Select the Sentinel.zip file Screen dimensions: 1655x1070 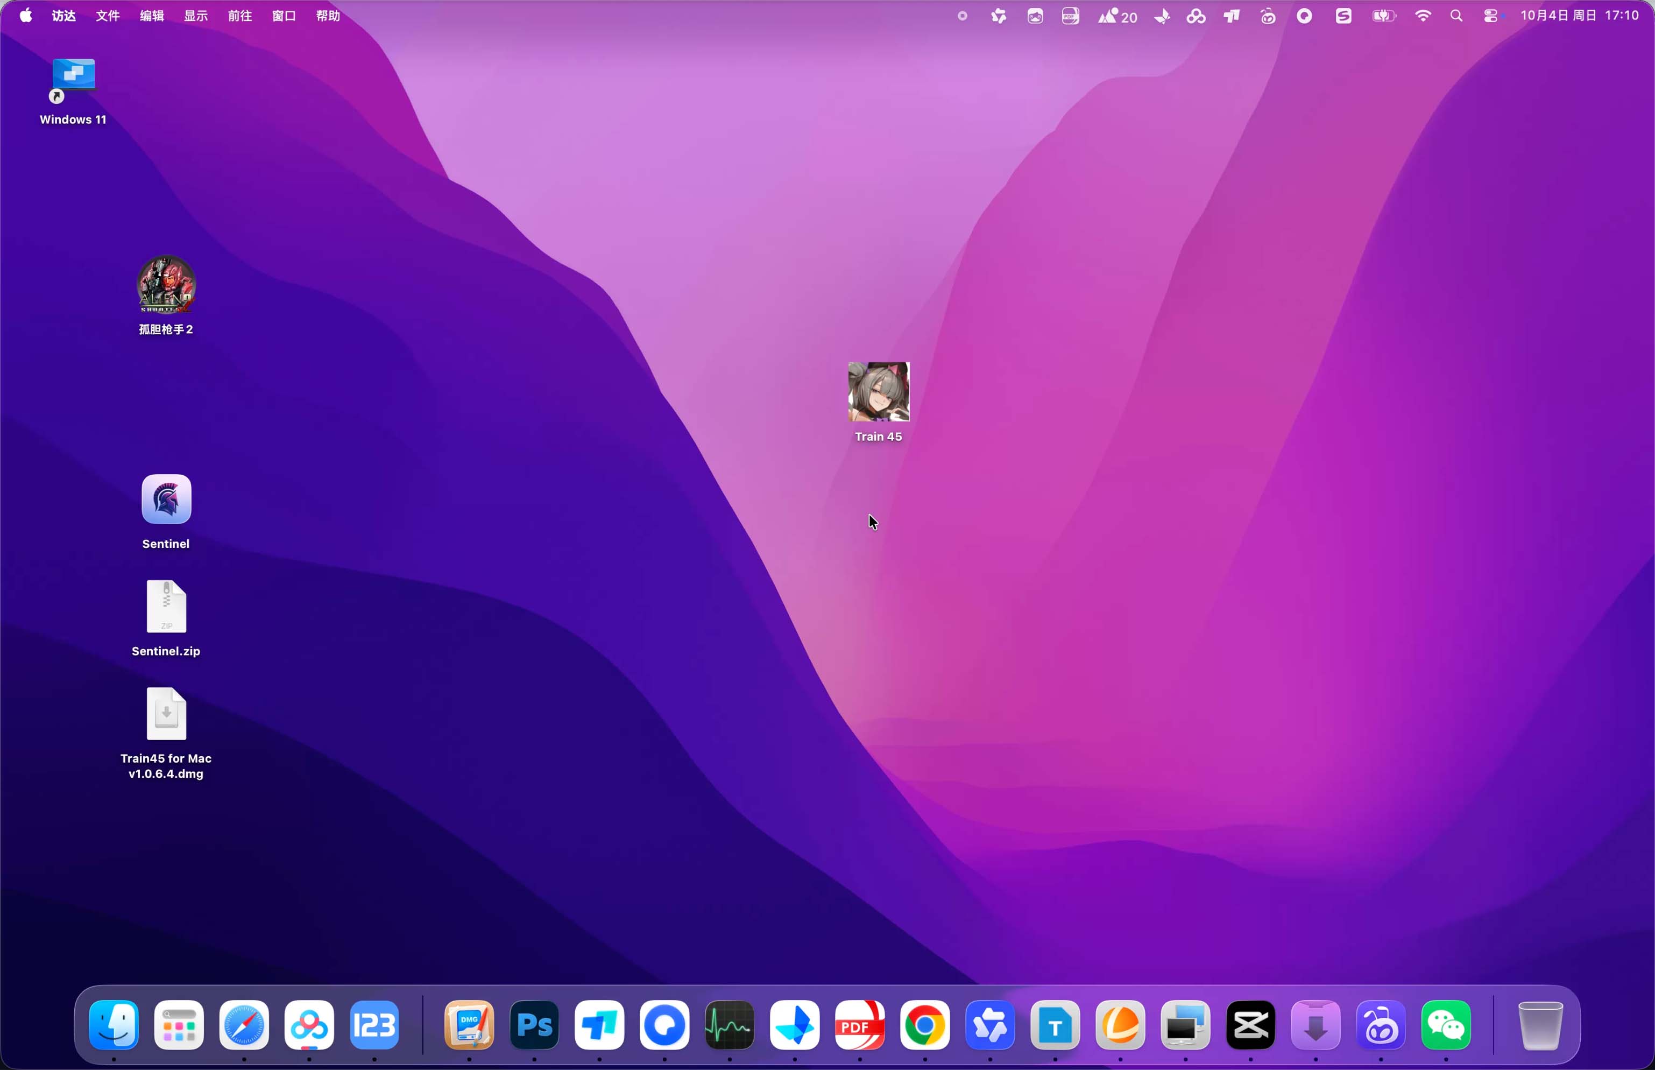[166, 618]
